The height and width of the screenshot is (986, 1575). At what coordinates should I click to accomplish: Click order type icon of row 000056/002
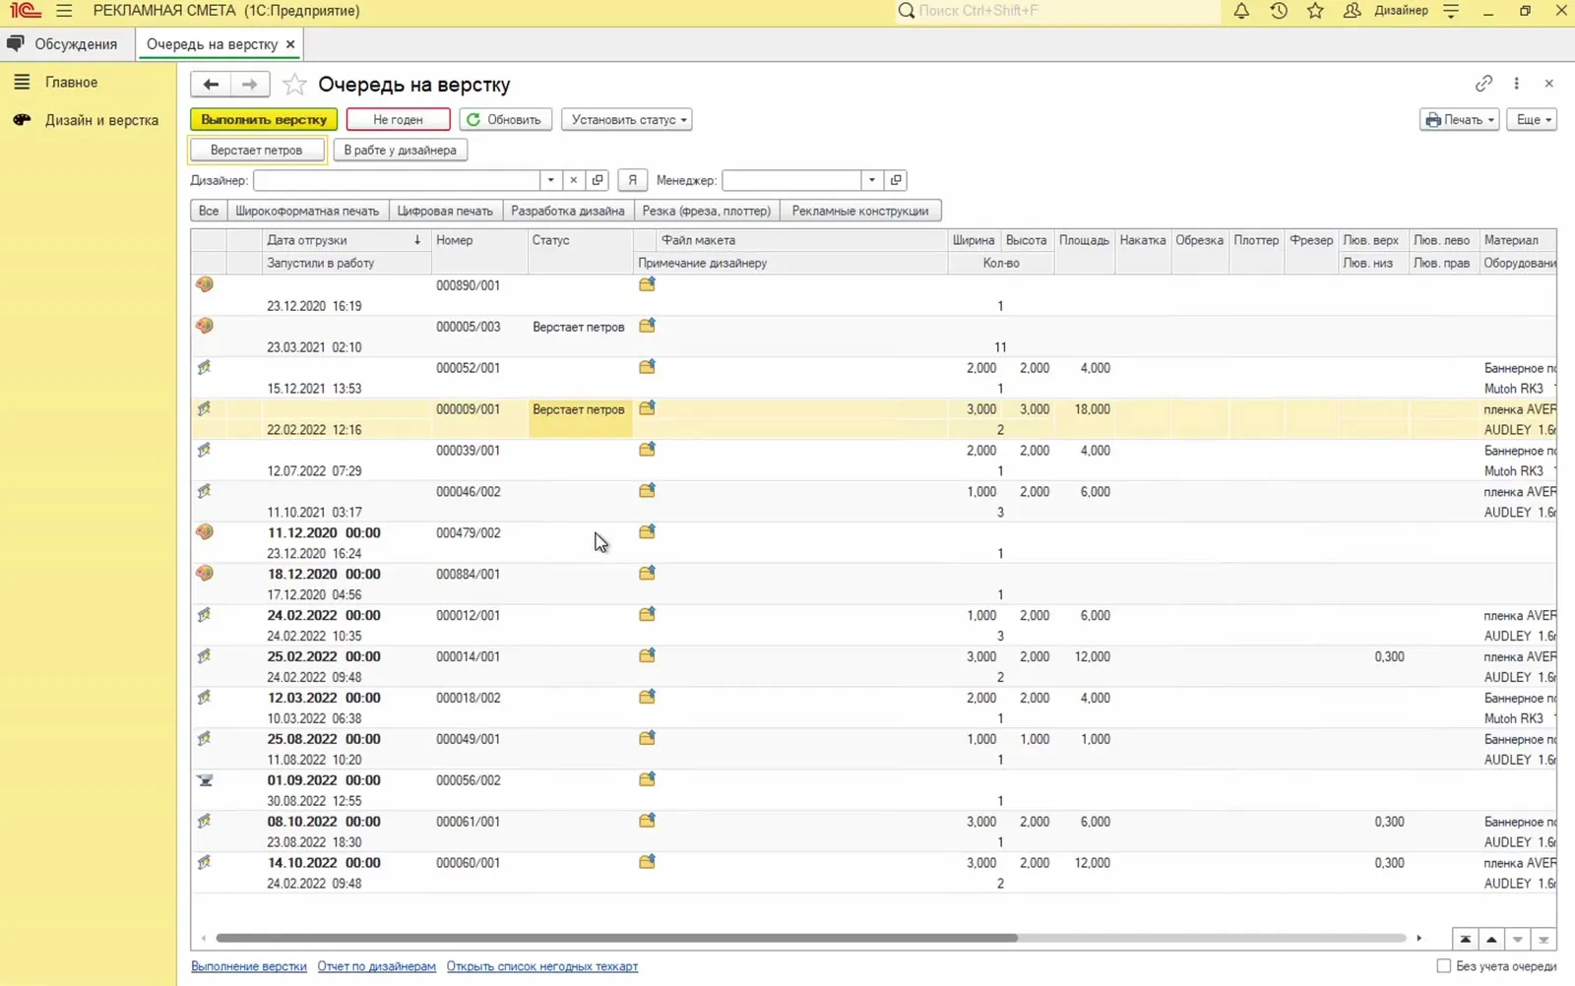coord(205,780)
